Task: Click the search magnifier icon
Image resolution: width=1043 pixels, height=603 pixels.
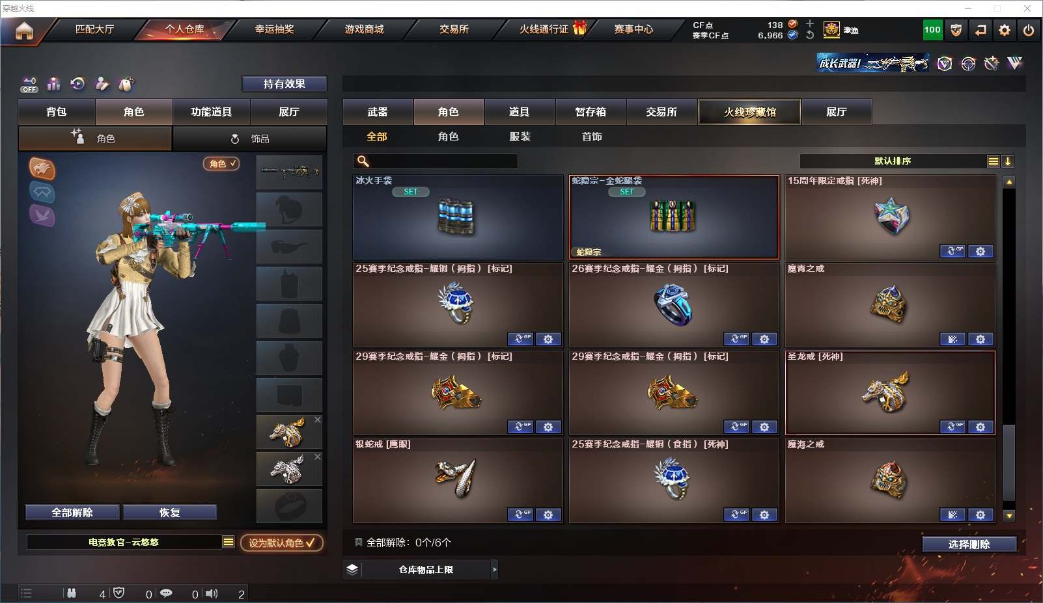Action: (363, 161)
